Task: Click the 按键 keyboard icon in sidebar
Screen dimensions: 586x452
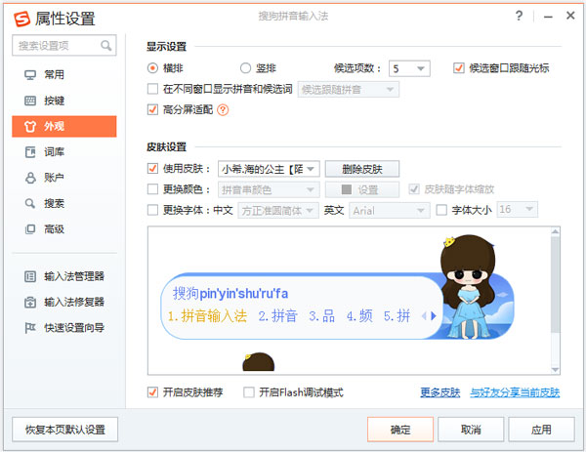Action: pos(28,101)
